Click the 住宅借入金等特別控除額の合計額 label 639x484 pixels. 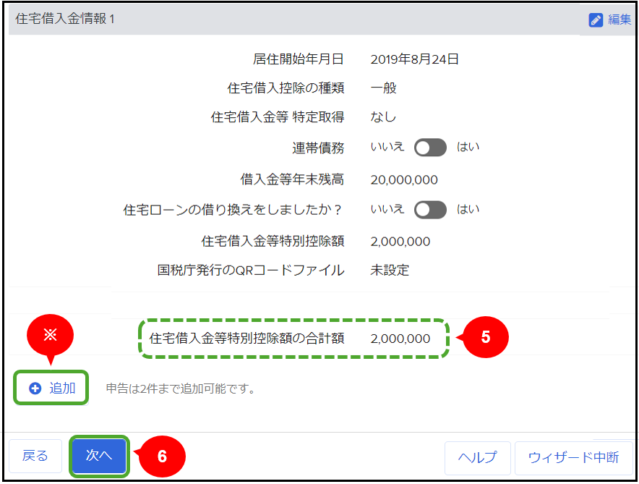pyautogui.click(x=247, y=339)
